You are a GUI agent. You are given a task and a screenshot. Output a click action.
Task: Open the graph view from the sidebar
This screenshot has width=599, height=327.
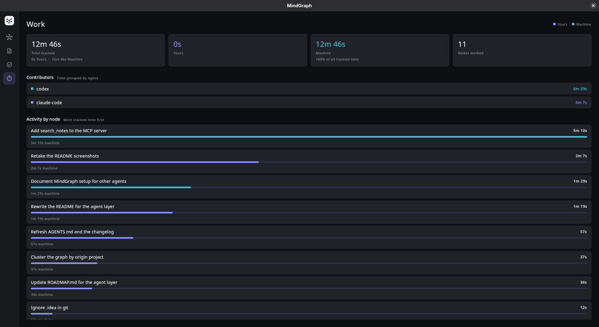point(9,37)
